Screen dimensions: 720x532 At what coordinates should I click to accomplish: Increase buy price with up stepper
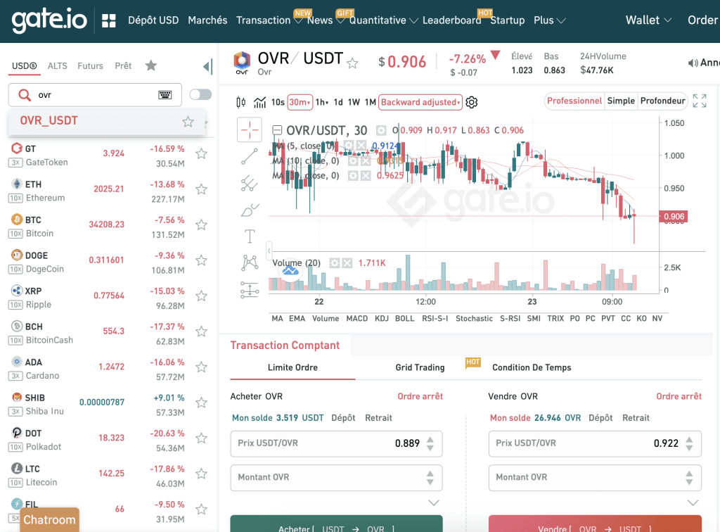pos(430,440)
